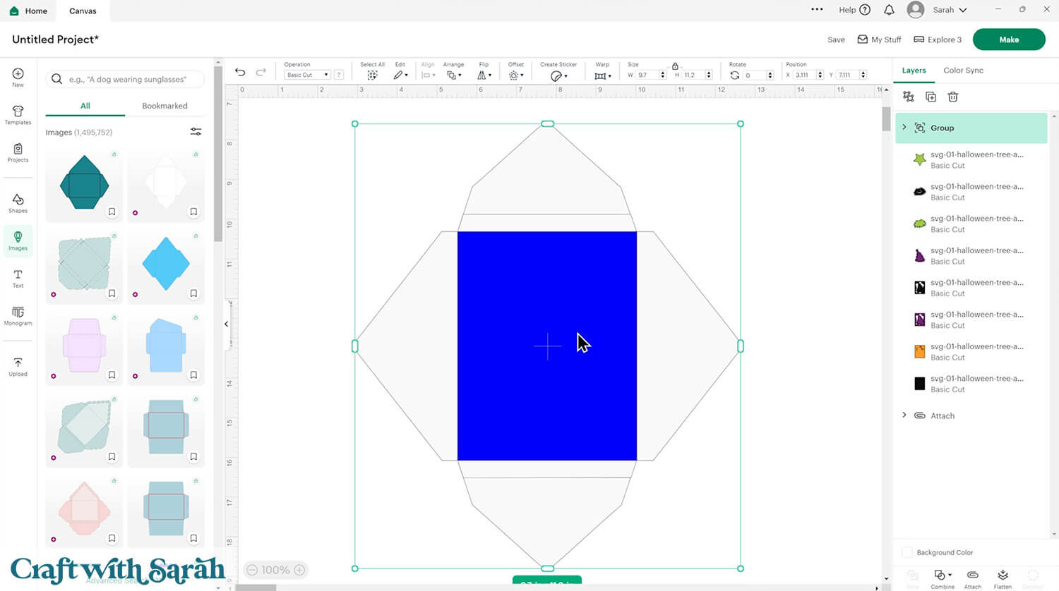Bookmark the white envelope image
This screenshot has width=1059, height=591.
coord(193,212)
